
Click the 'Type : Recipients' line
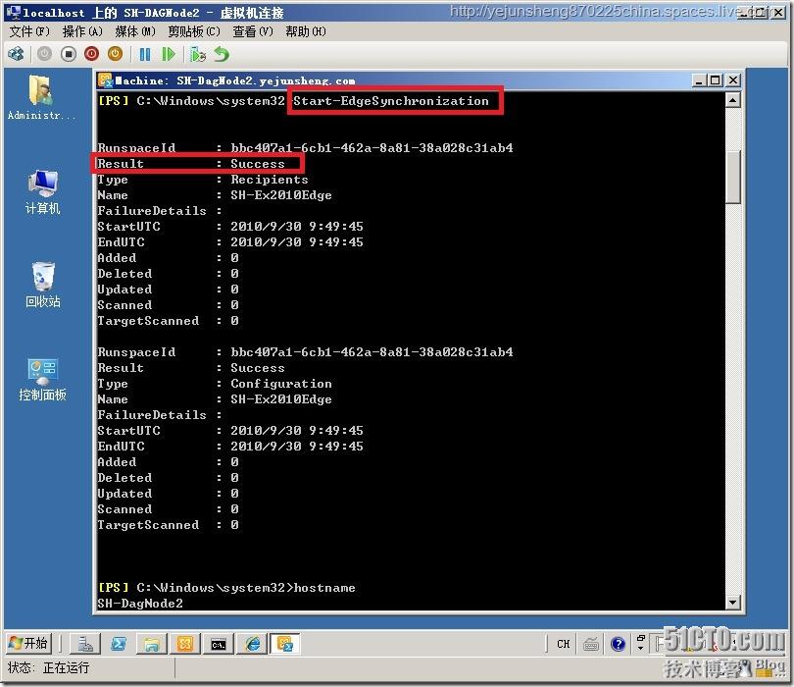tap(203, 180)
